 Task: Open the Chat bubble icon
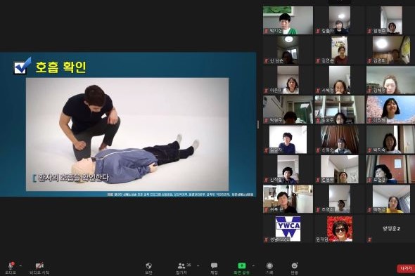[214, 265]
